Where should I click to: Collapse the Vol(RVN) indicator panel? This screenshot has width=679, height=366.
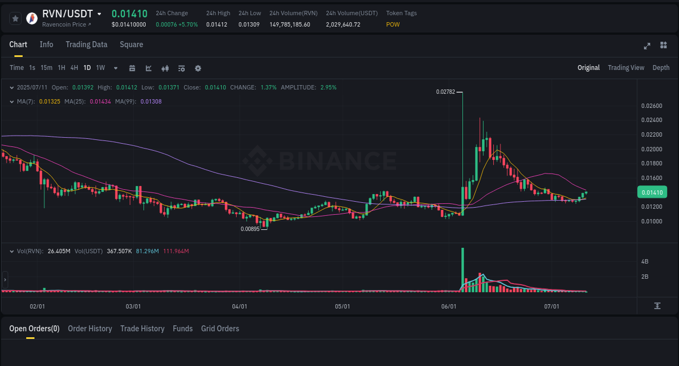point(12,252)
